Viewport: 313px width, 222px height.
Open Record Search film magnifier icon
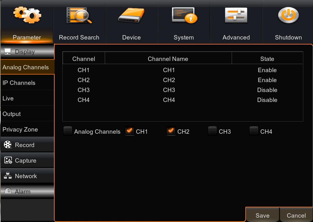79,15
